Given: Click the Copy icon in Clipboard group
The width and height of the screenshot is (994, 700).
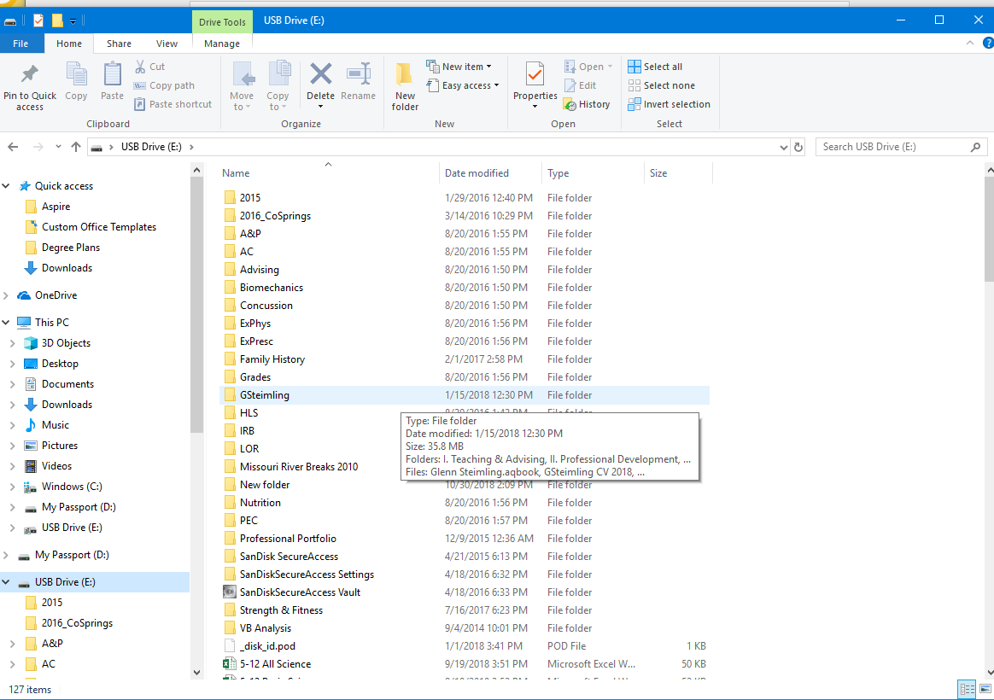Looking at the screenshot, I should point(76,75).
